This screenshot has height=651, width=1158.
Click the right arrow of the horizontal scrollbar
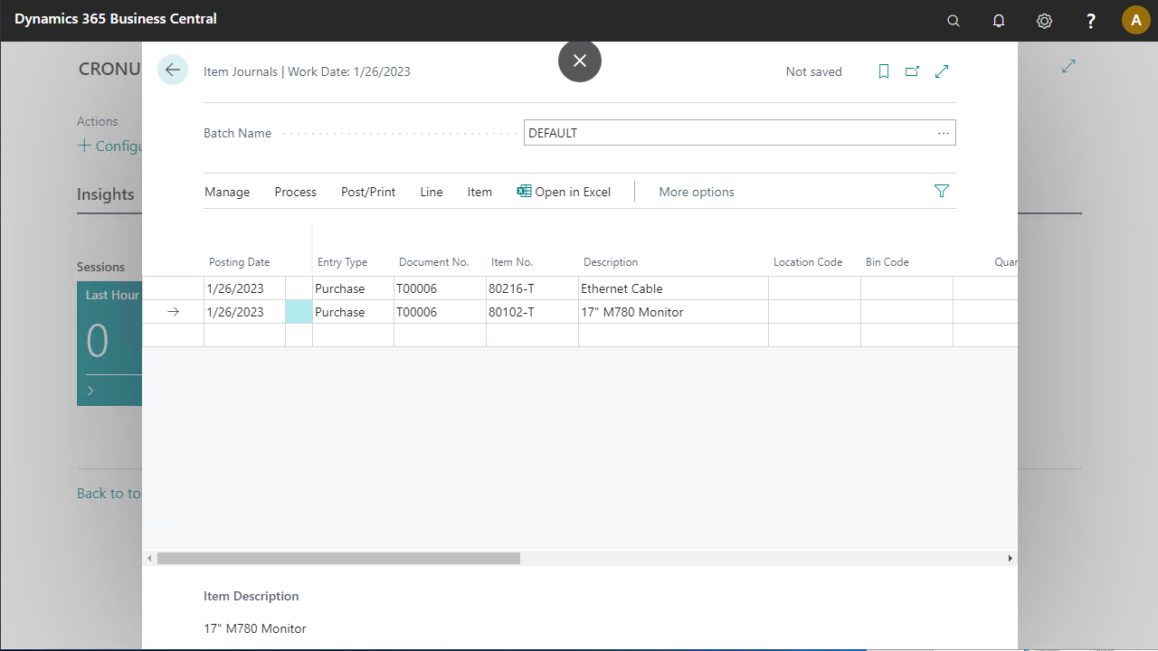pyautogui.click(x=1011, y=559)
